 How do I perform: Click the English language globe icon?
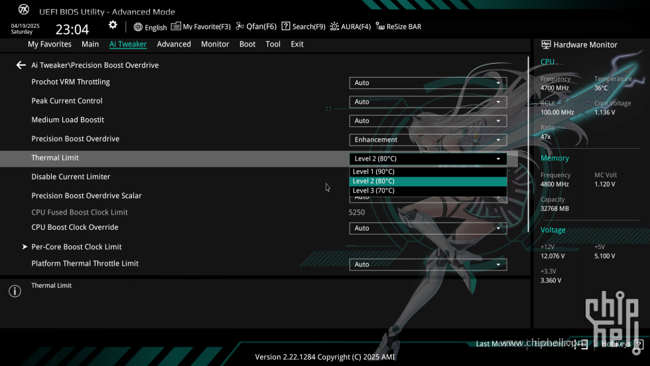pyautogui.click(x=138, y=27)
